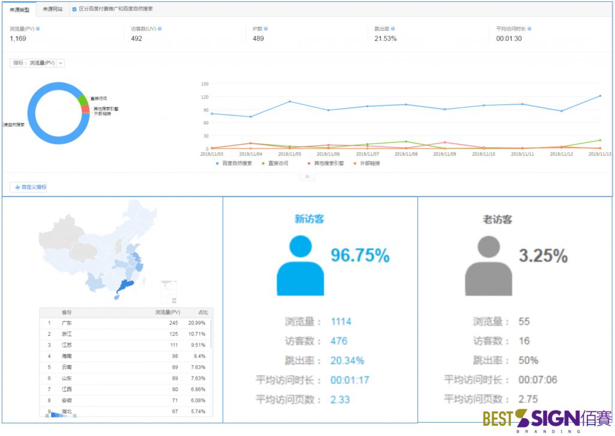
Task: Click the 省份 table column header
Action: pos(67,312)
